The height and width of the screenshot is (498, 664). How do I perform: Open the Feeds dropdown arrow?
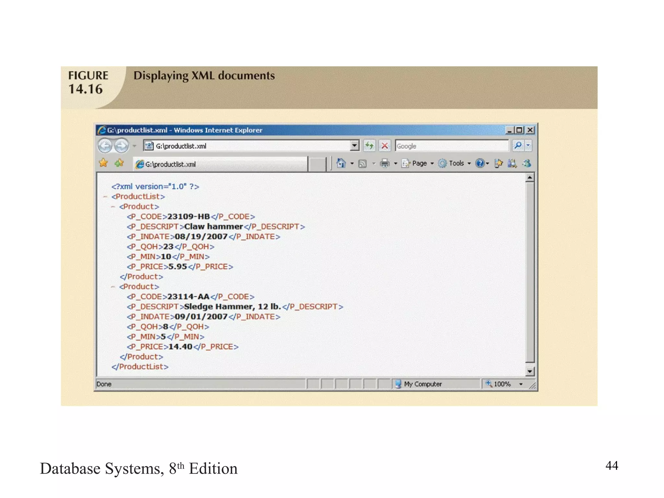pos(374,163)
